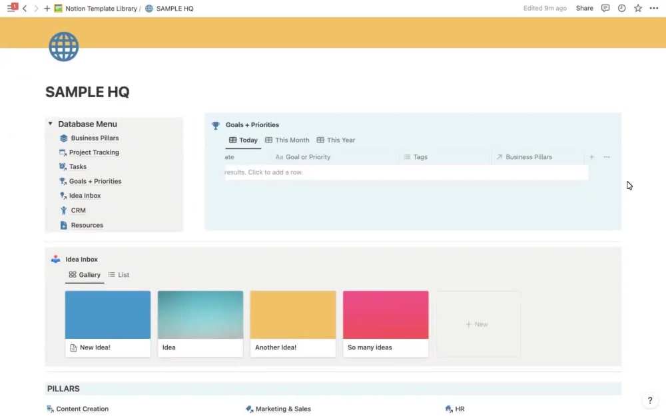This screenshot has width=666, height=416.
Task: Click the trophy icon next to Goals + Priorities
Action: coord(215,125)
